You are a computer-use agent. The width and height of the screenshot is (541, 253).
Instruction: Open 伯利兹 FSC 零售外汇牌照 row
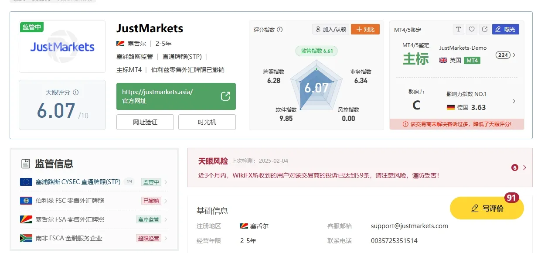94,201
